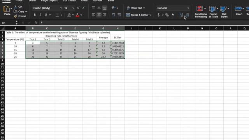Viewport: 249px width, 140px height.
Task: Expand the Paste options arrow
Action: (x=11, y=9)
